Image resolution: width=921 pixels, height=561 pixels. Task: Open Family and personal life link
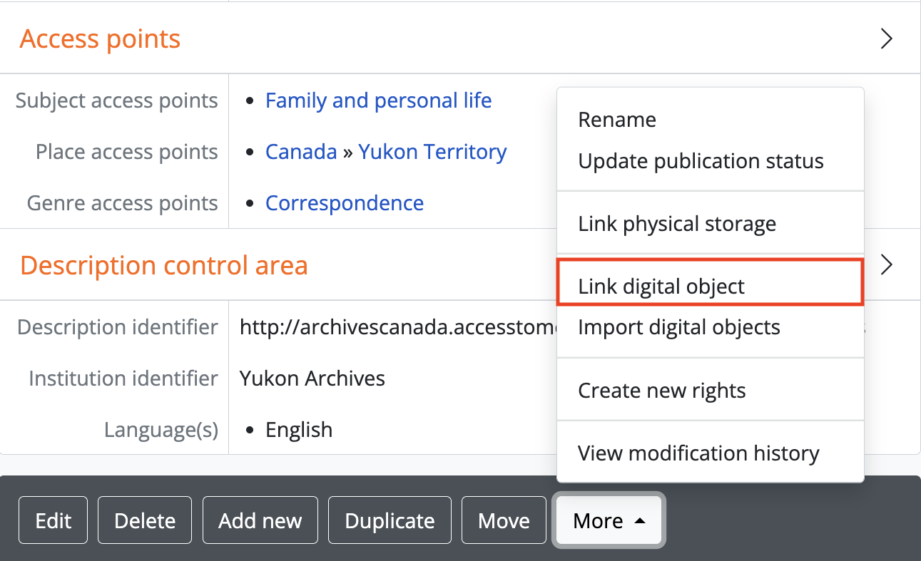point(378,101)
